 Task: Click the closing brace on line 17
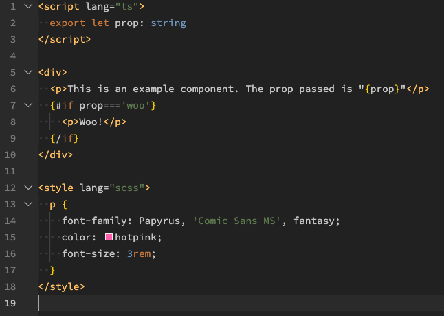[x=53, y=270]
